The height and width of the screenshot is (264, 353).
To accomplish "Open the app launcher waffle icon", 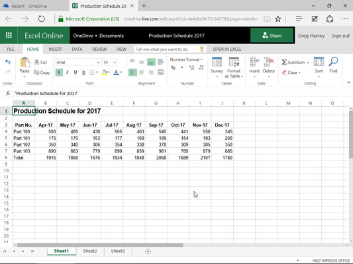I will coord(9,35).
